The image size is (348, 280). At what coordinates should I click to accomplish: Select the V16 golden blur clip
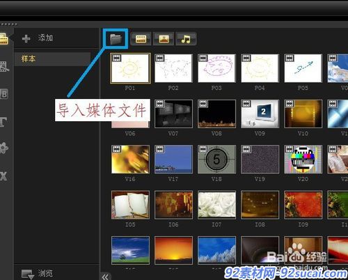[x=130, y=160]
